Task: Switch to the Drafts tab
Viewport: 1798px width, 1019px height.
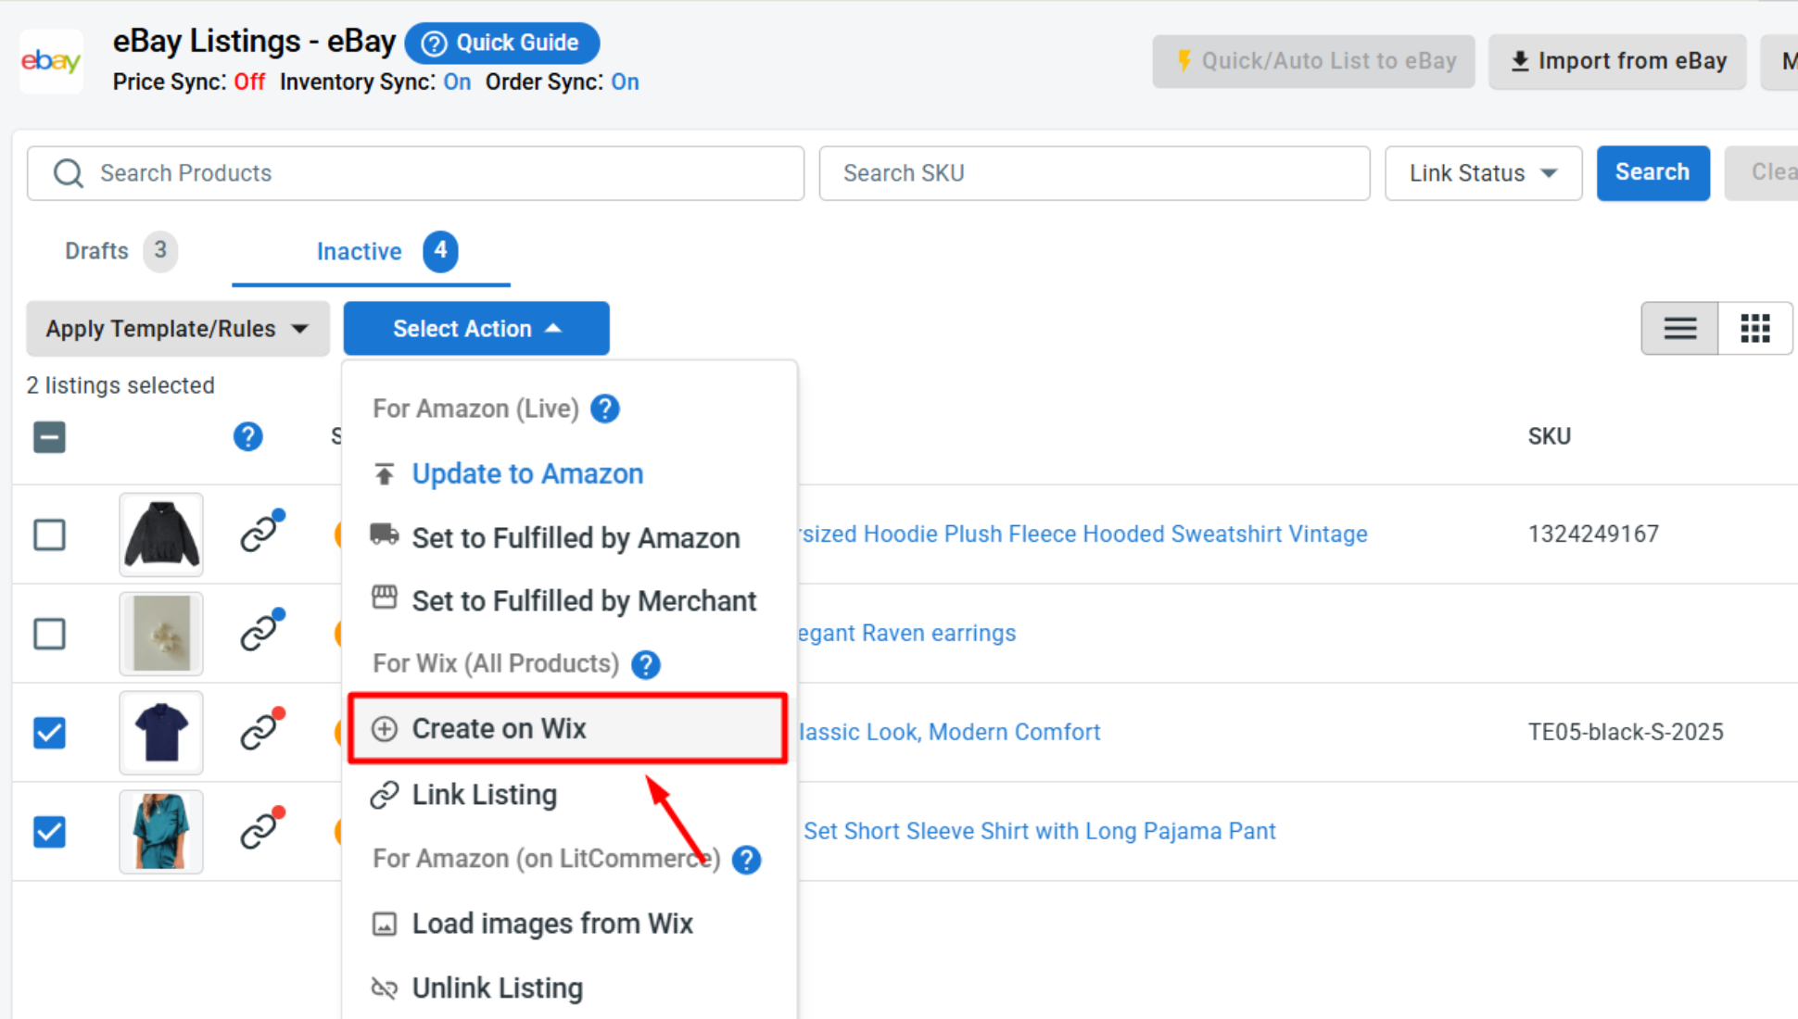Action: point(120,251)
